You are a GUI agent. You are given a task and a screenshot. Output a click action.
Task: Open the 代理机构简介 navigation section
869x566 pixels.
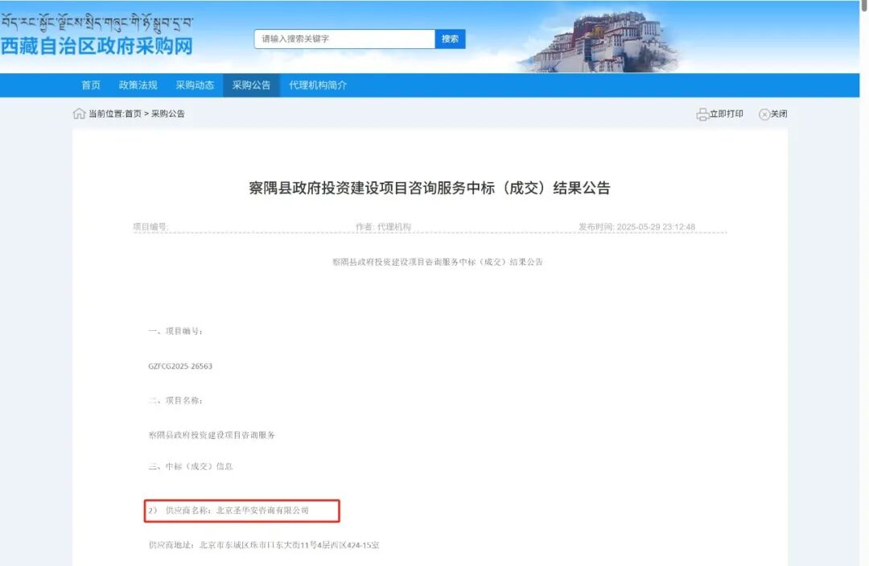[x=316, y=85]
